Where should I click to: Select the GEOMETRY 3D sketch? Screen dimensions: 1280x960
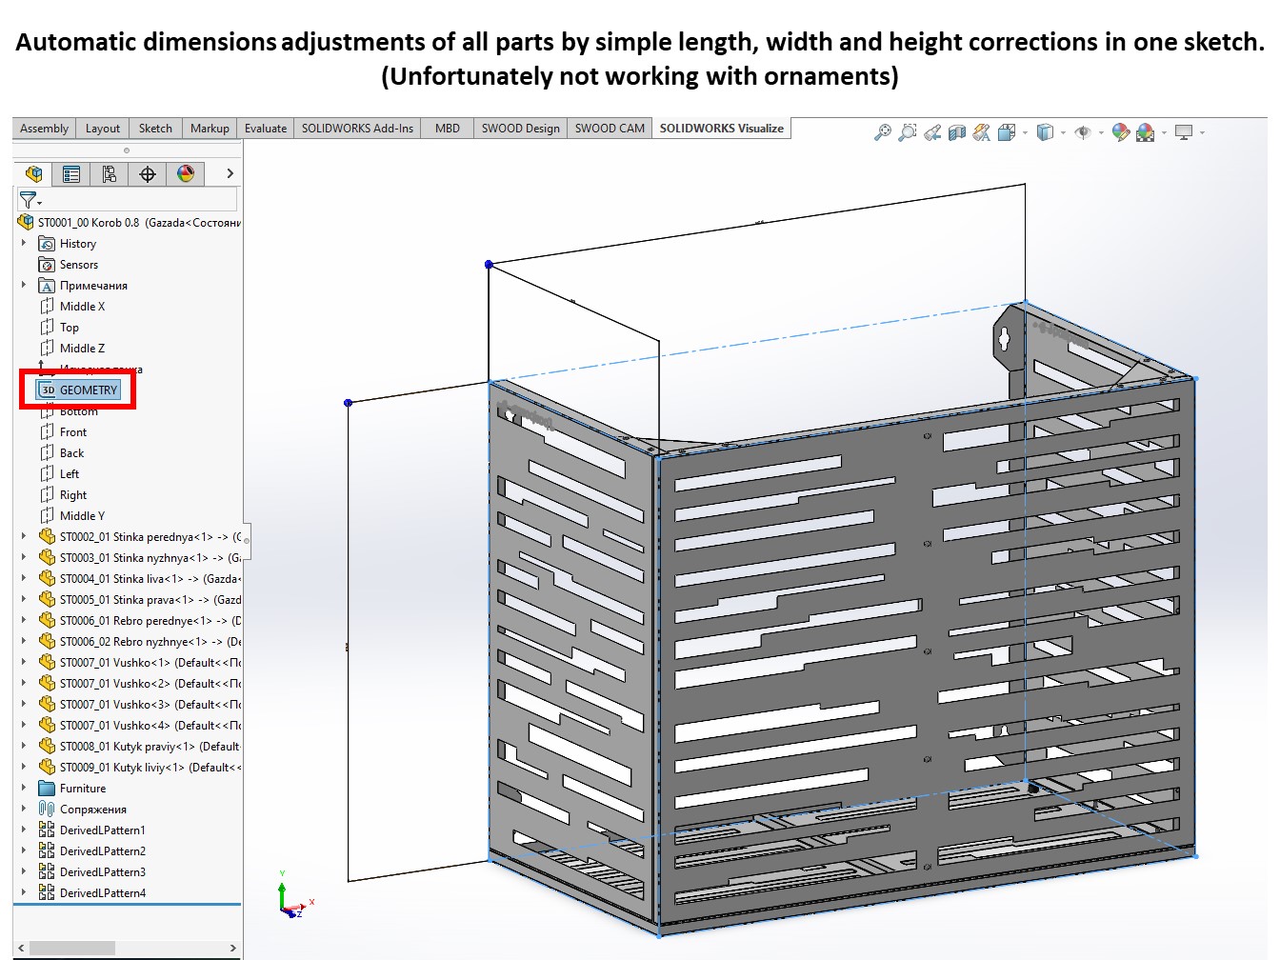tap(78, 390)
